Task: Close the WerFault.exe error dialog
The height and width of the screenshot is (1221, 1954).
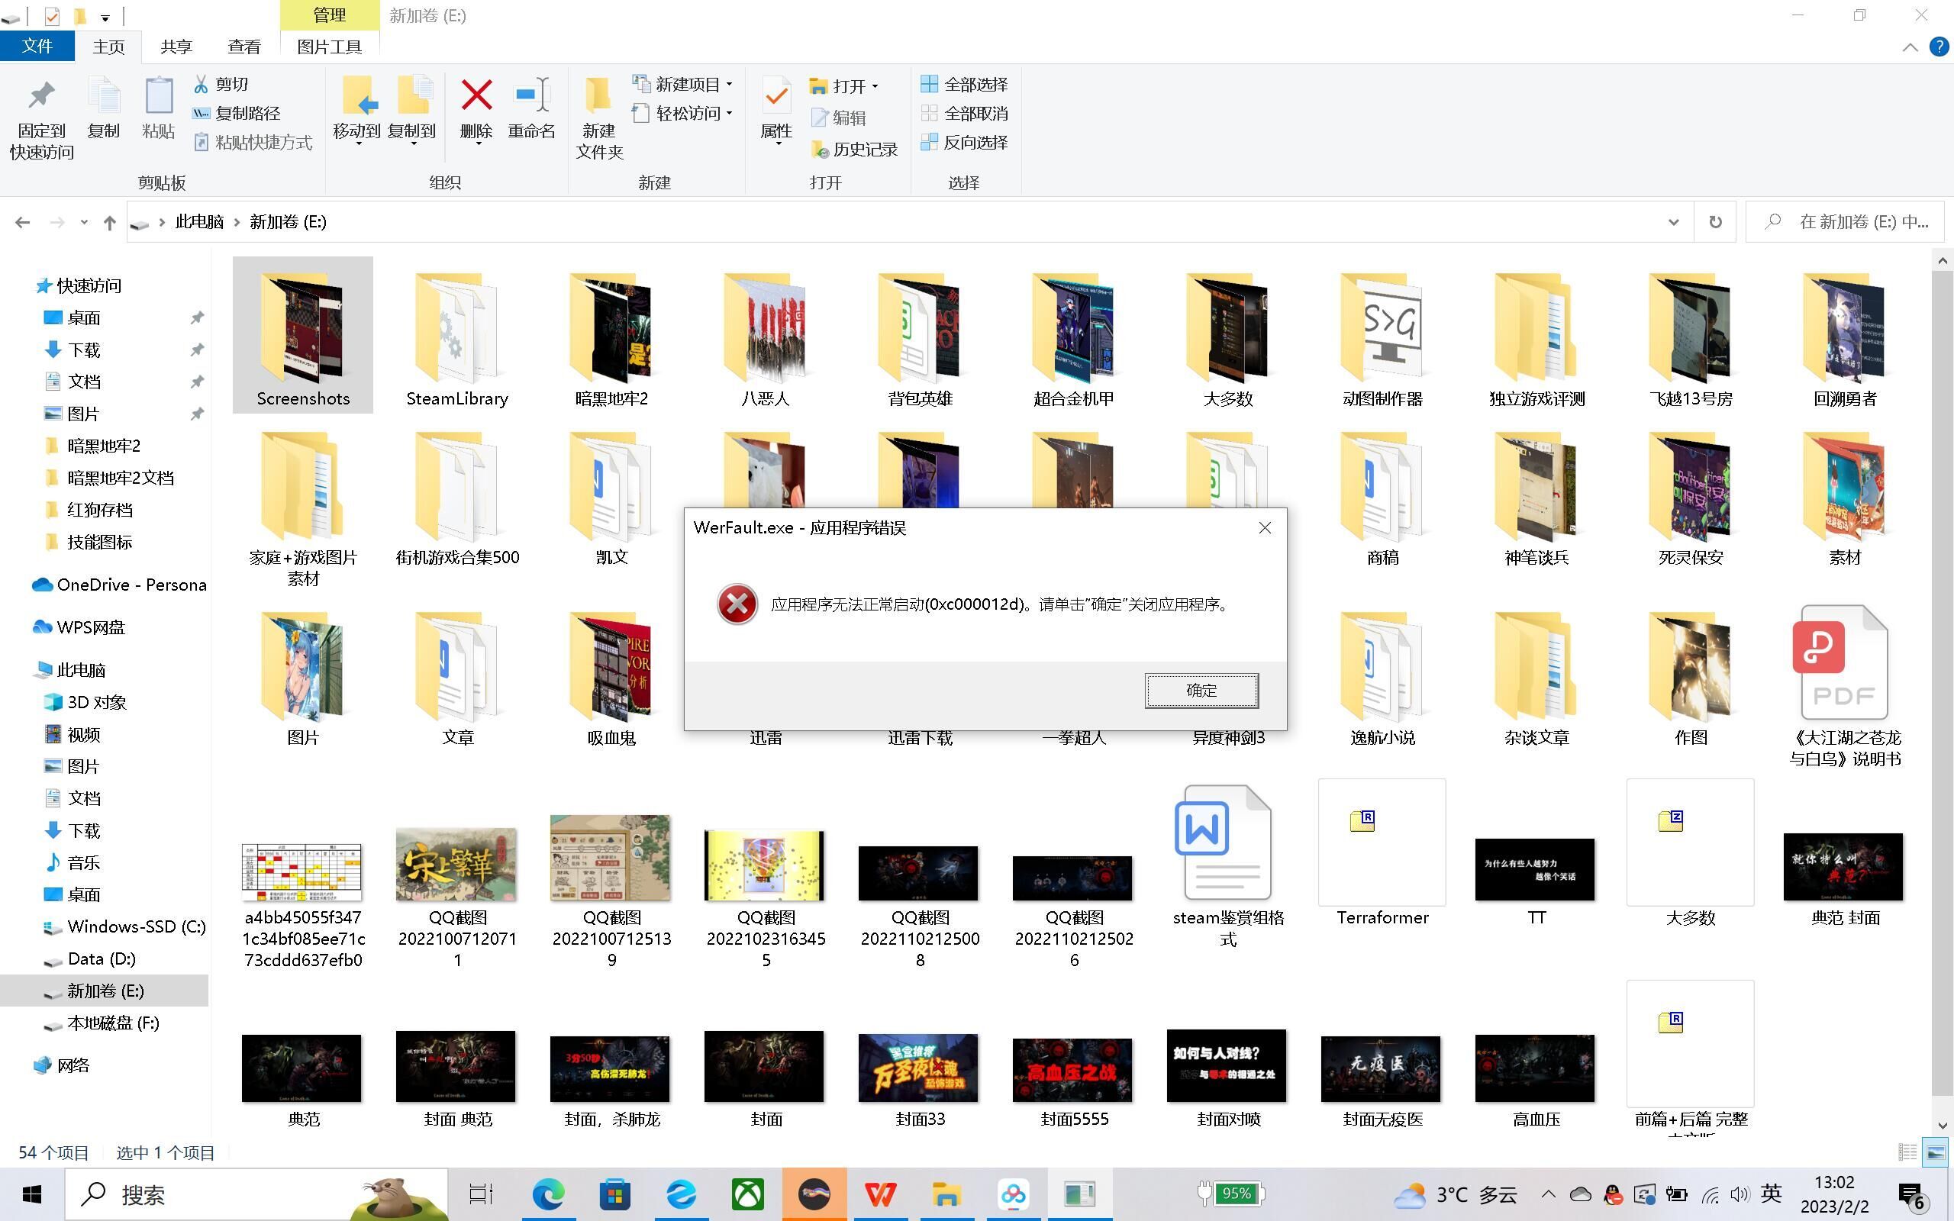Action: [x=1265, y=527]
